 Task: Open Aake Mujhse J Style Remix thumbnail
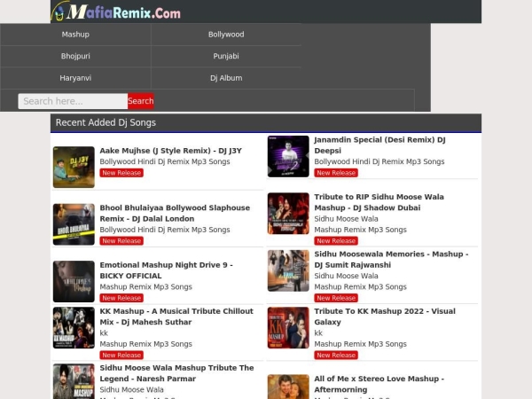click(74, 167)
